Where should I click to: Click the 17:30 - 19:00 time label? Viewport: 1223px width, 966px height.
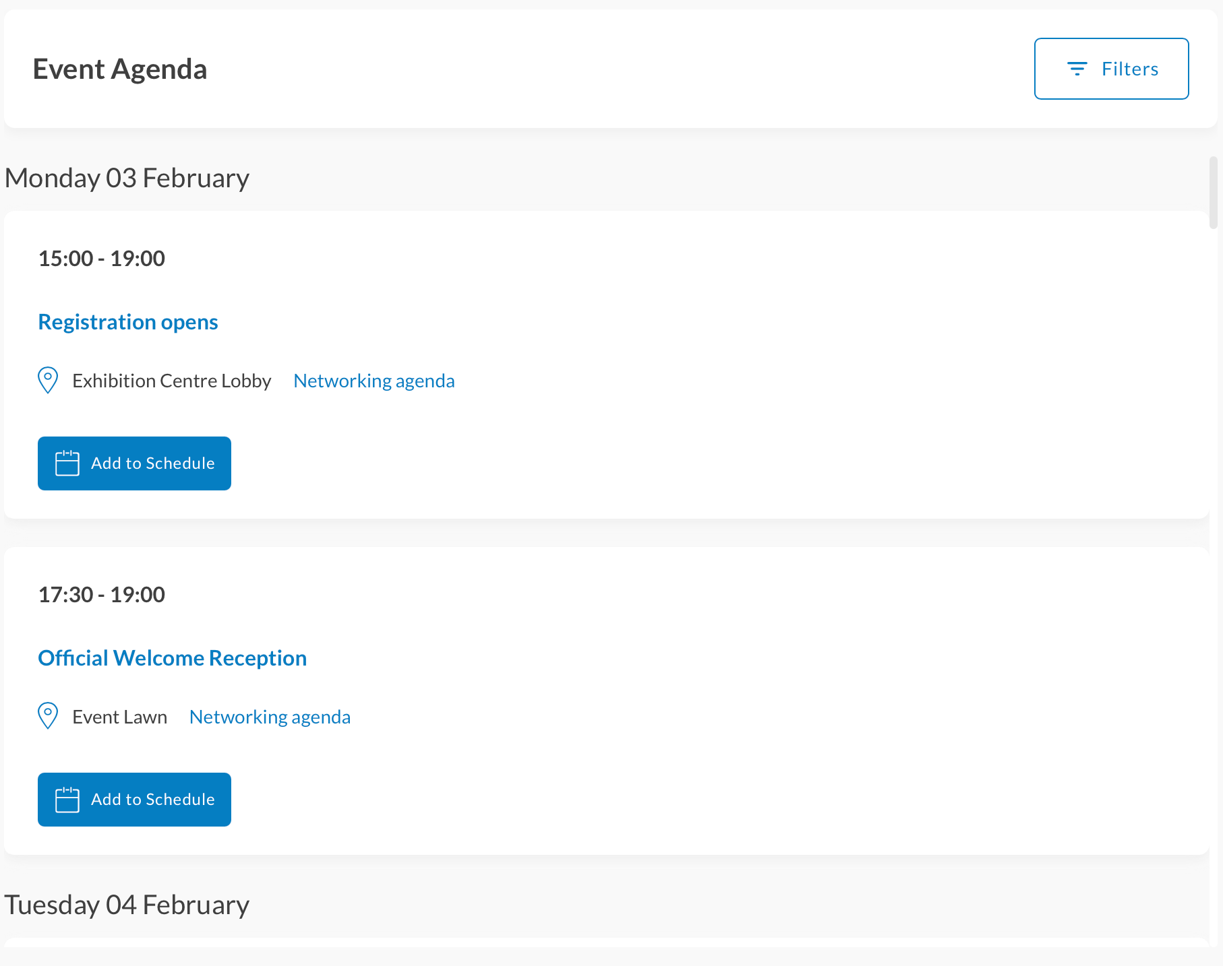coord(102,595)
